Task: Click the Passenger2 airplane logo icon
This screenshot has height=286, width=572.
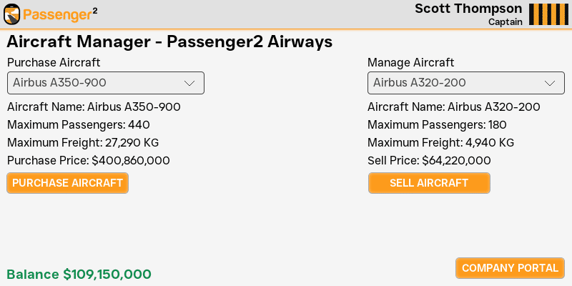Action: click(12, 14)
